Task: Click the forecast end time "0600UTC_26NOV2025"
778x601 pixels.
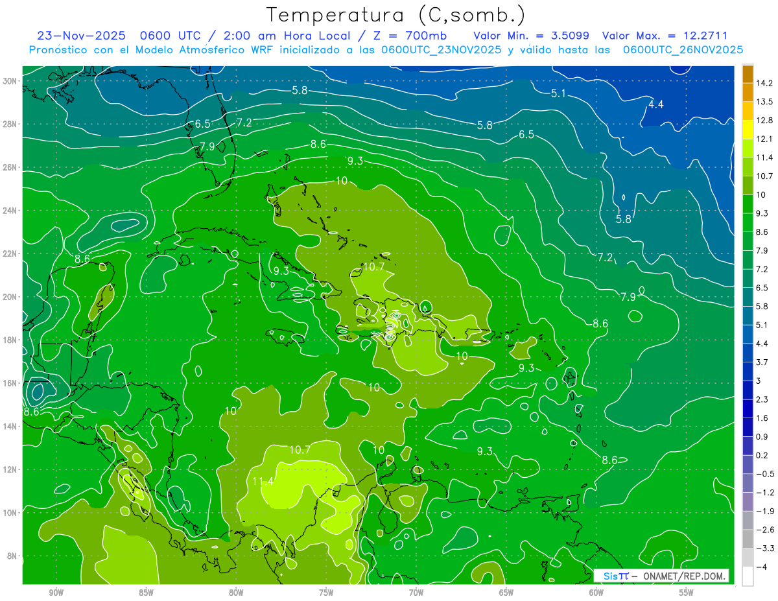Action: click(683, 49)
